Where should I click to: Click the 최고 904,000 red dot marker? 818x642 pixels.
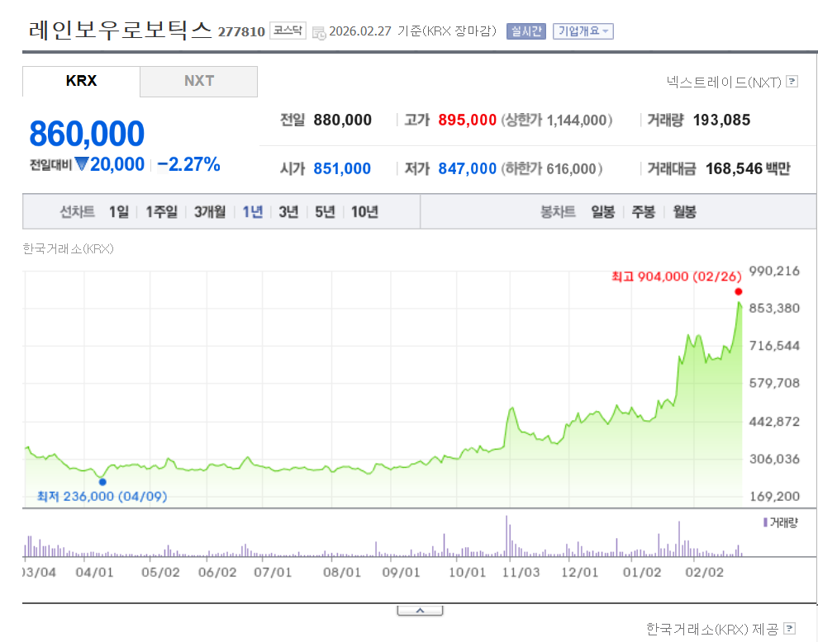coord(738,291)
